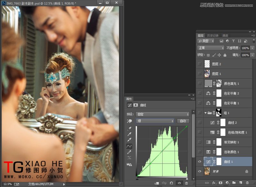The width and height of the screenshot is (256, 187).
Task: Show the 图层 2 layer with its visibility box
Action: pos(199,64)
